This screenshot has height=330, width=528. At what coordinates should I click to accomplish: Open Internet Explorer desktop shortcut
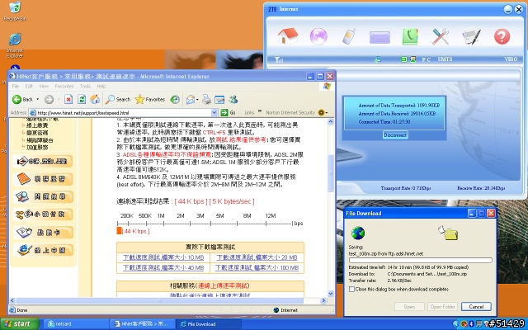pos(15,45)
